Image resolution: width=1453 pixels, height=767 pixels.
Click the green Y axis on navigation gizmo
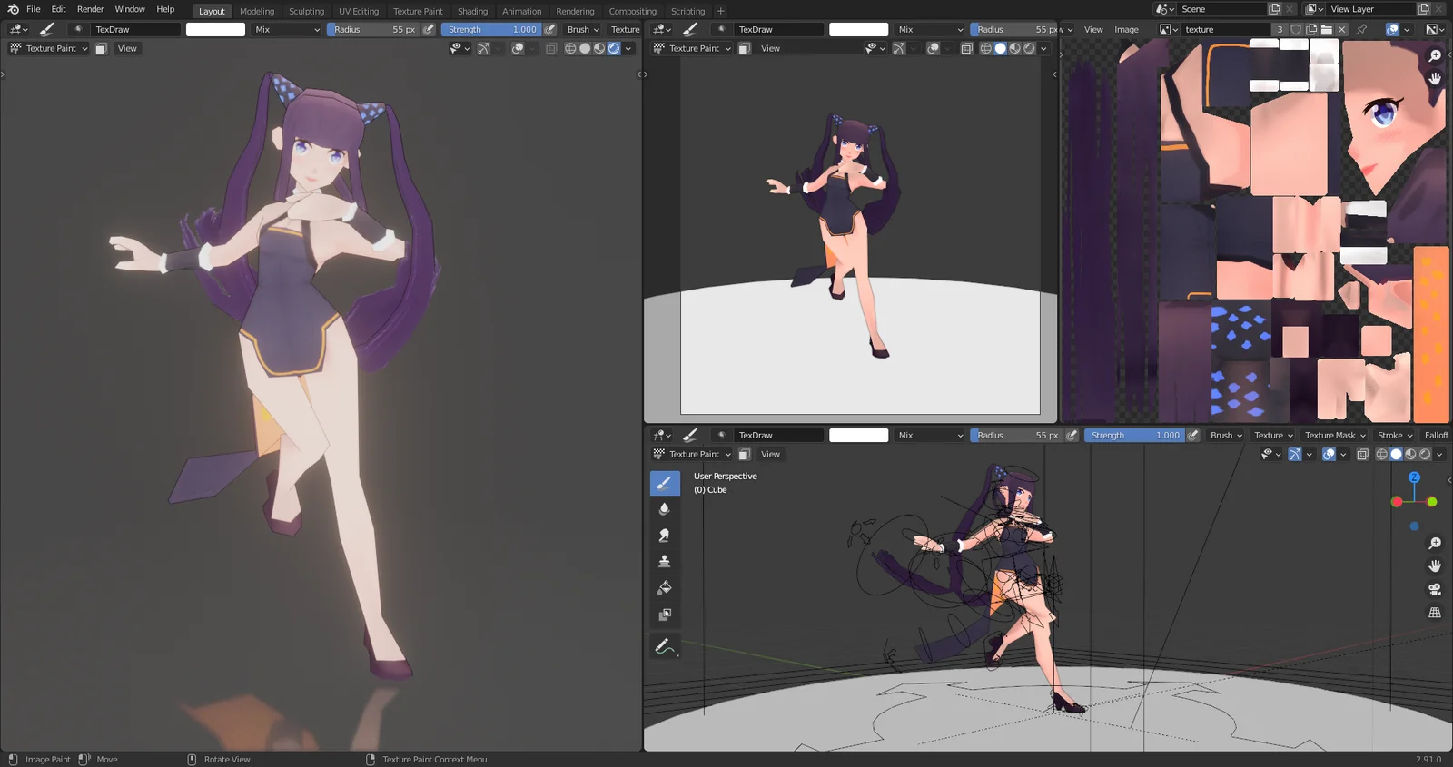click(1432, 502)
